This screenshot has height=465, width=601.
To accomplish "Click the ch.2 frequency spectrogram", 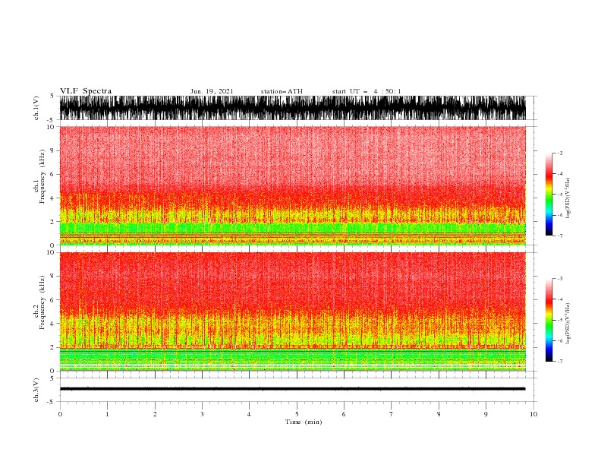I will point(292,312).
